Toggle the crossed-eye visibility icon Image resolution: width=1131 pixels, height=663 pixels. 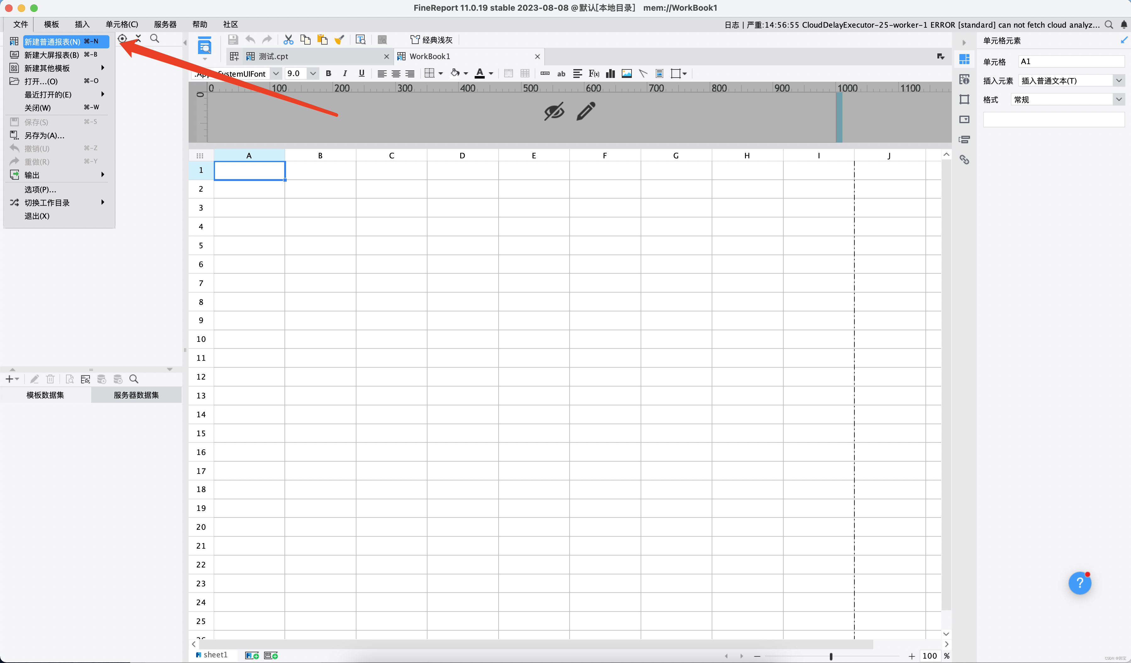[x=554, y=111]
